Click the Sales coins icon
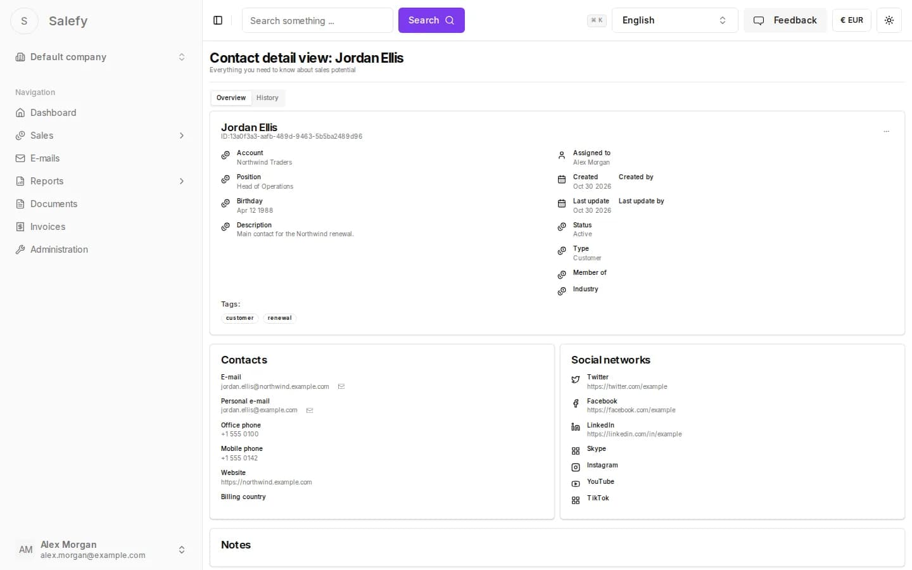The image size is (912, 570). point(20,136)
